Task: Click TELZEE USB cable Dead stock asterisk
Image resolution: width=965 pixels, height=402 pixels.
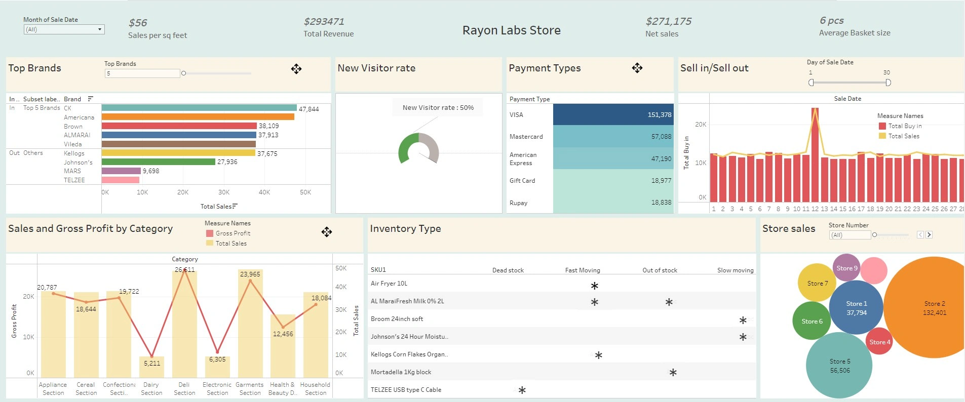Action: pos(522,390)
